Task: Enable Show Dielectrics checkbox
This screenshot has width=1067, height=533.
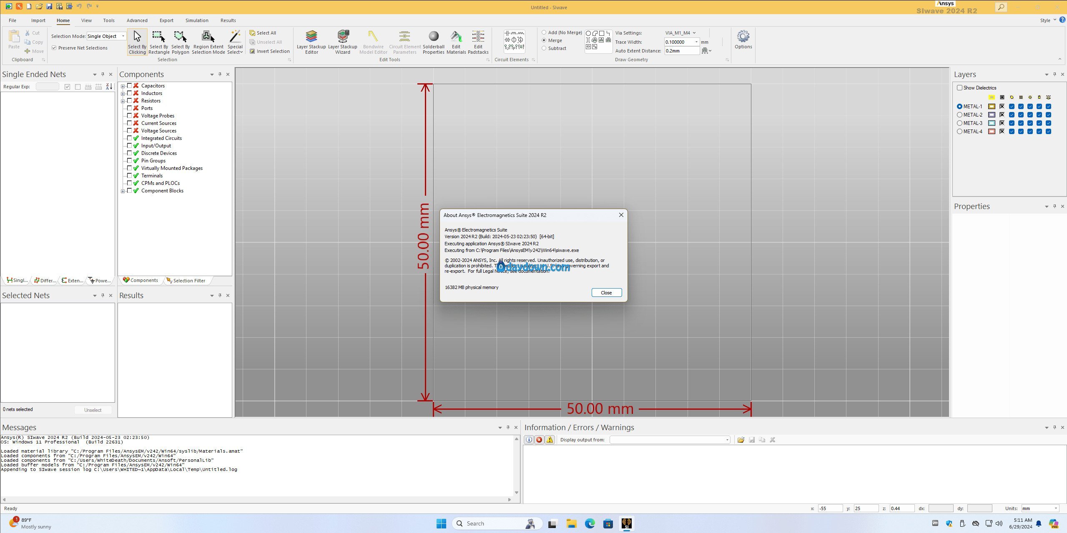Action: coord(959,88)
